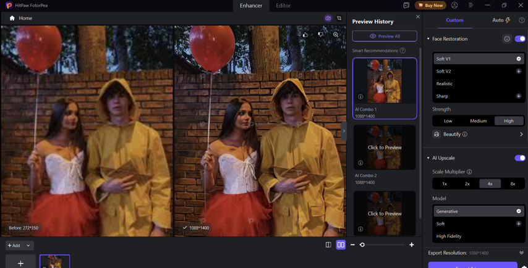
Task: Open the help question icon near Auto
Action: (x=522, y=20)
